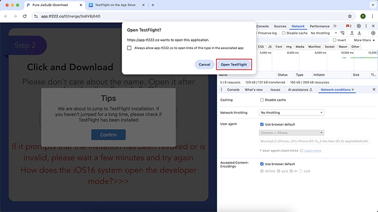Open a new browser tab with plus icon

click(x=153, y=5)
